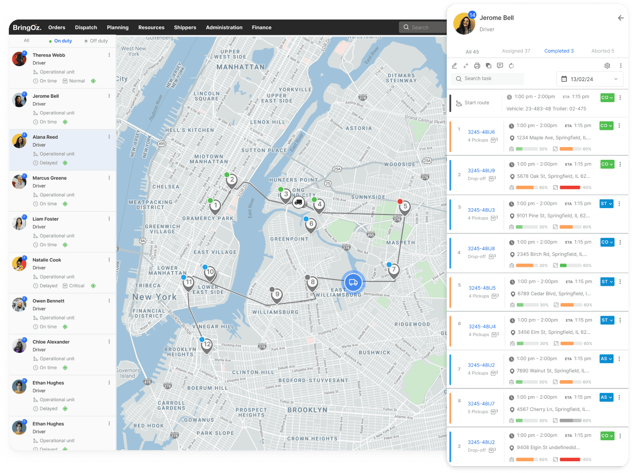637x473 pixels.
Task: Go back using the arrow beside Jerome Bell
Action: (x=620, y=18)
